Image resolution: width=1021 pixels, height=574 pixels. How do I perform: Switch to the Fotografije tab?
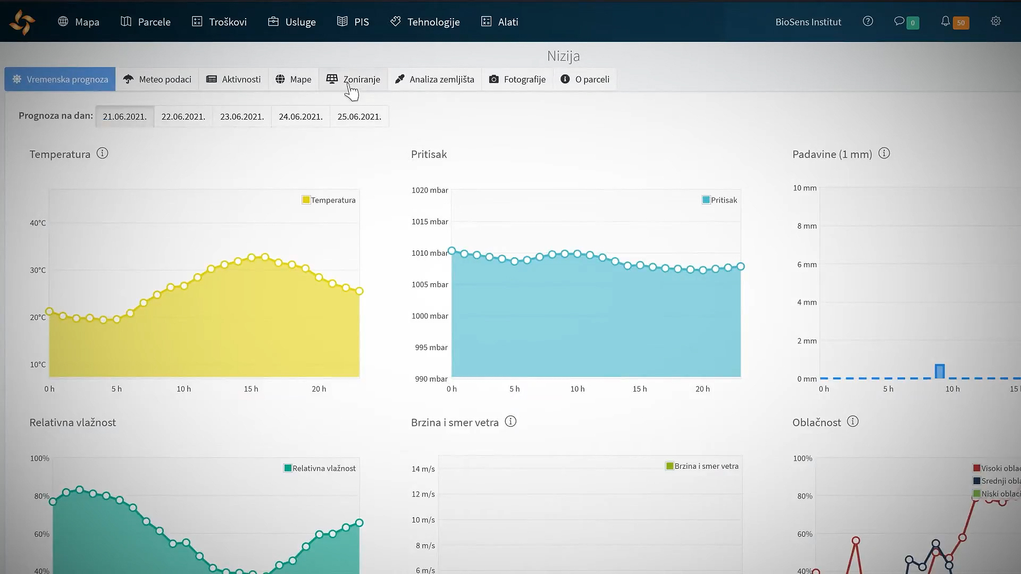click(x=517, y=79)
